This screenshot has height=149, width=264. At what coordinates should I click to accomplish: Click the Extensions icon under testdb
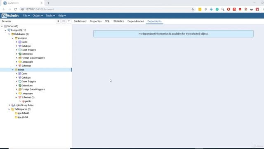click(x=20, y=86)
